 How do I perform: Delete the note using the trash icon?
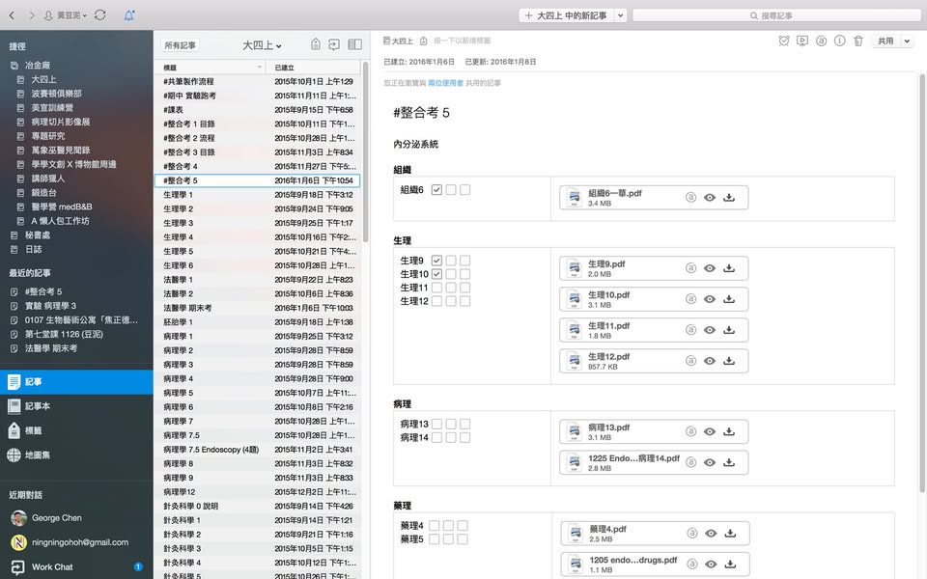(x=857, y=41)
